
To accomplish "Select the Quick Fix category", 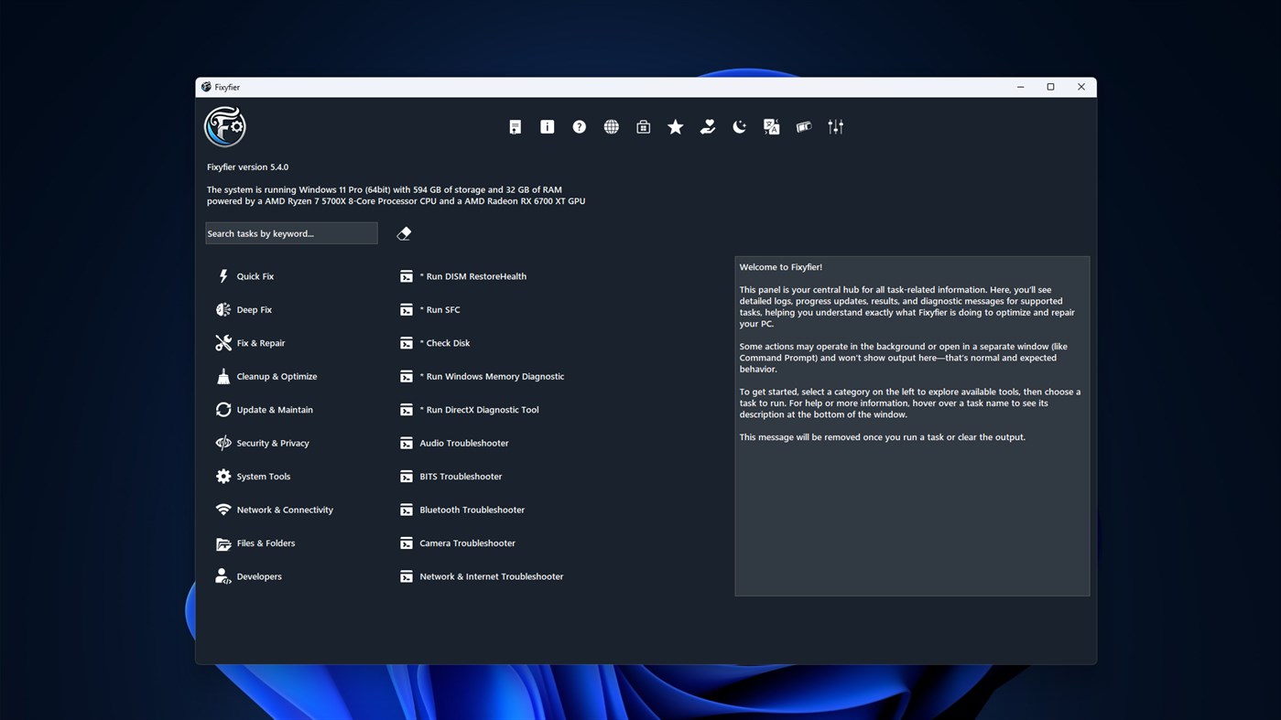I will point(244,276).
